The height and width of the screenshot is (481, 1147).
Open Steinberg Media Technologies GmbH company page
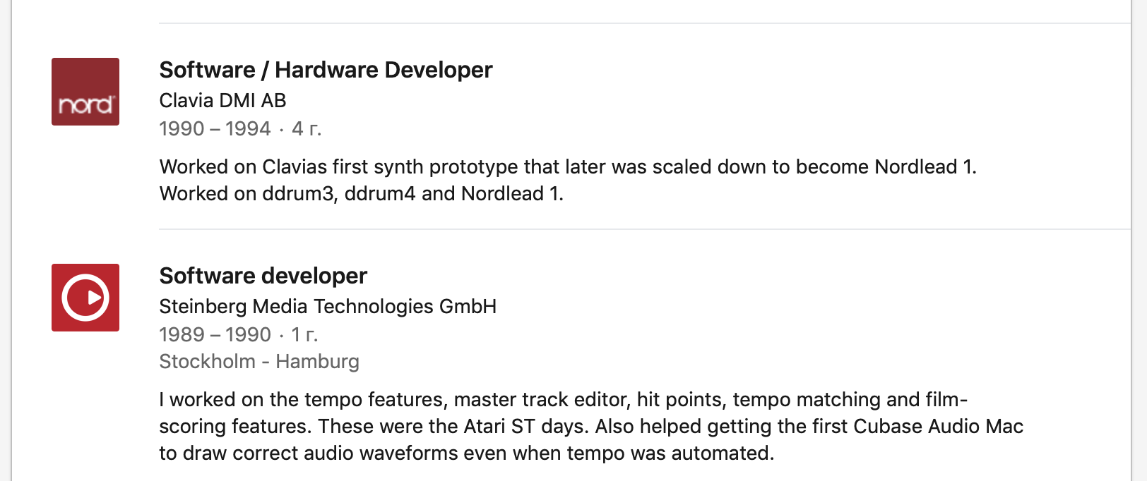tap(328, 307)
